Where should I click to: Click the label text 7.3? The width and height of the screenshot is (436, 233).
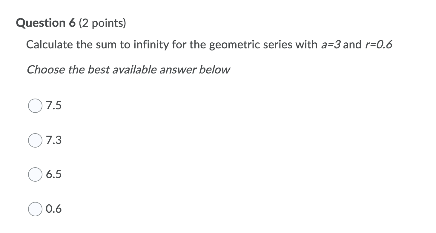[54, 140]
